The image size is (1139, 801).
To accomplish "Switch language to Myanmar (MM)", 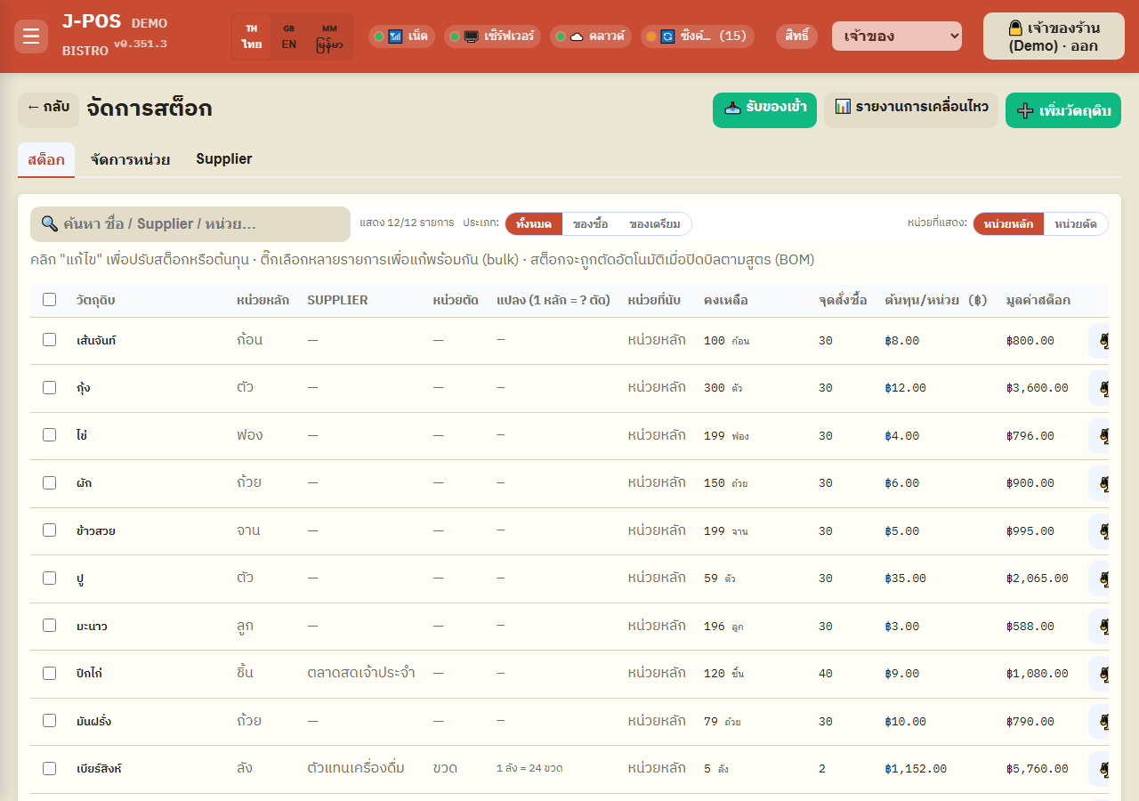I will 329,36.
